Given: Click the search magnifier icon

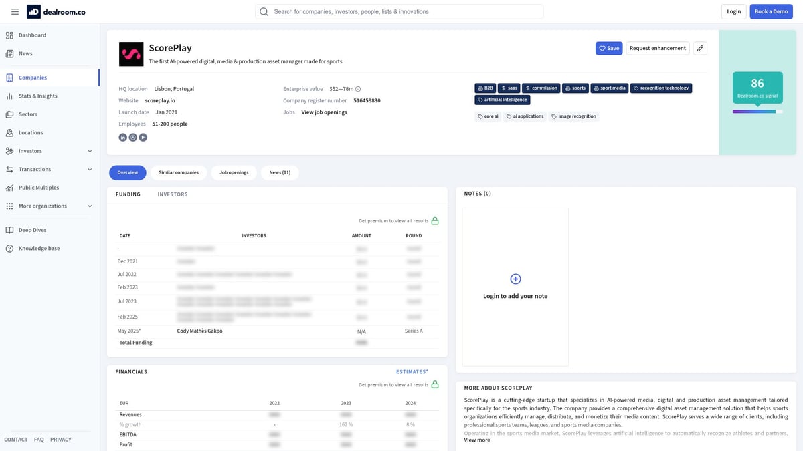Looking at the screenshot, I should (264, 11).
